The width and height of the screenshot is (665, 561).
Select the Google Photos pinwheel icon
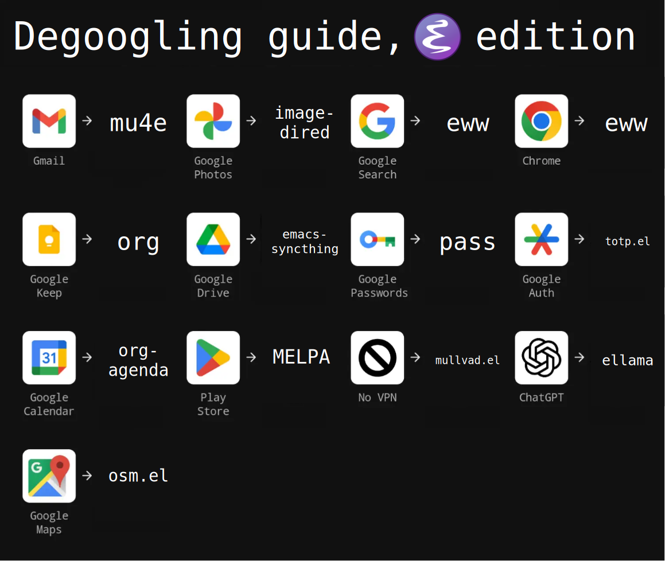tap(213, 121)
